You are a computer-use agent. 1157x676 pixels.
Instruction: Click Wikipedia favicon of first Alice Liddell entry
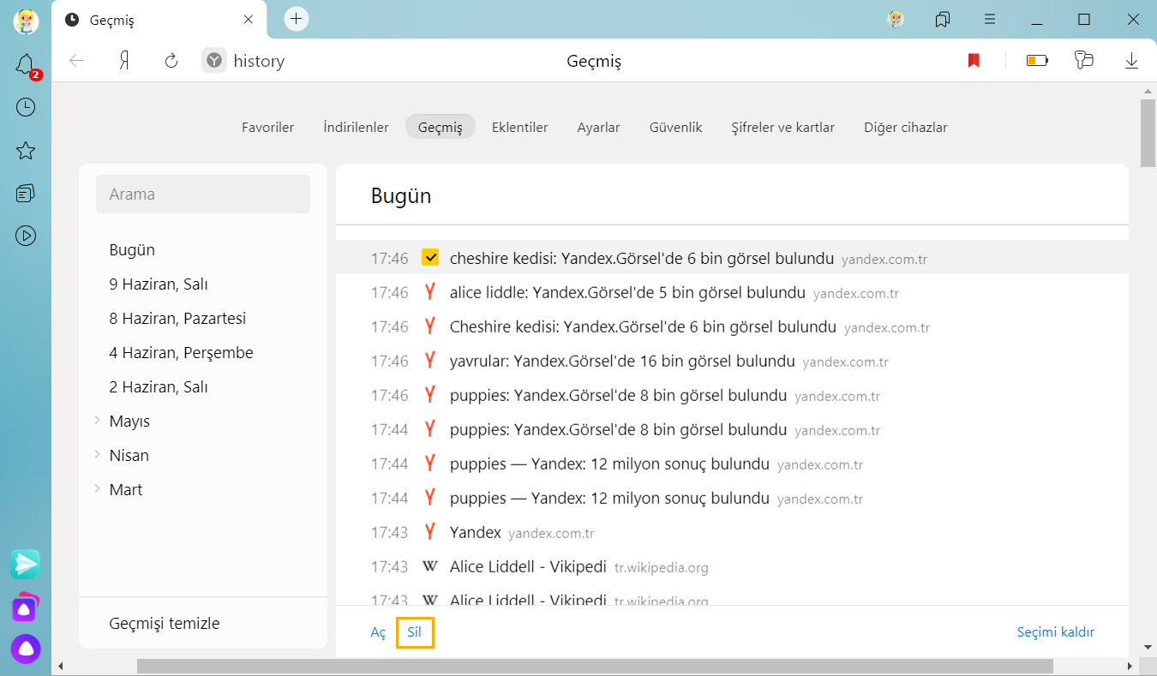coord(430,566)
